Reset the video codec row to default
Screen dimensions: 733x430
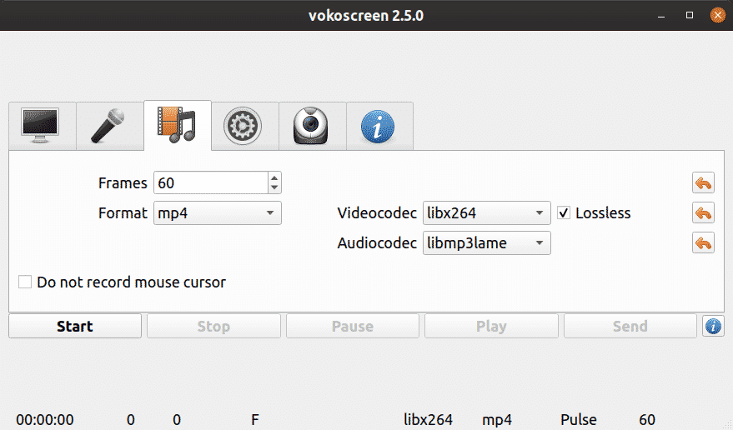point(703,213)
